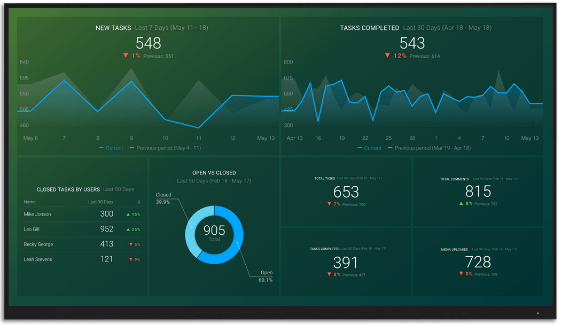Click the green up arrow in Mike Jonson's row
This screenshot has height=325, width=562.
tap(128, 215)
